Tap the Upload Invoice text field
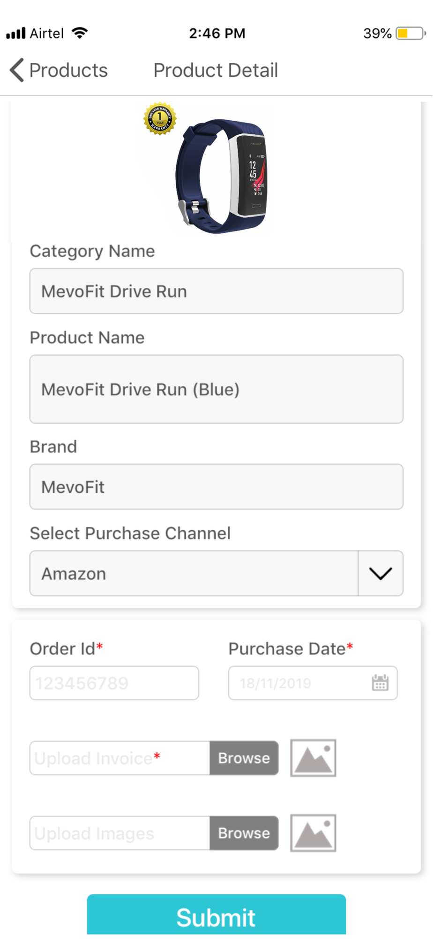Image resolution: width=433 pixels, height=939 pixels. point(119,758)
